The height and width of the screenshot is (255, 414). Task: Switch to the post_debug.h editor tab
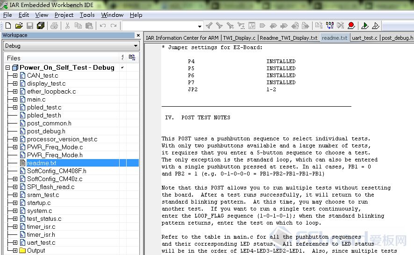[397, 38]
